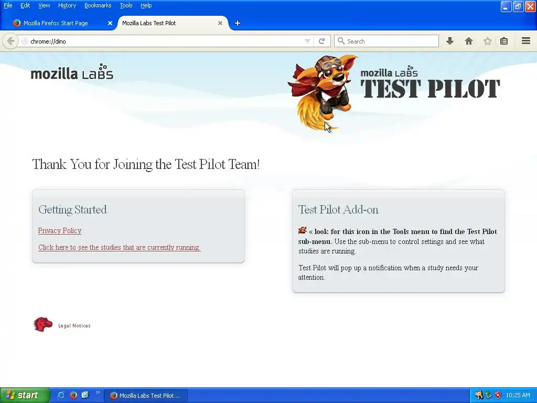
Task: Open the Tools menu
Action: [126, 5]
